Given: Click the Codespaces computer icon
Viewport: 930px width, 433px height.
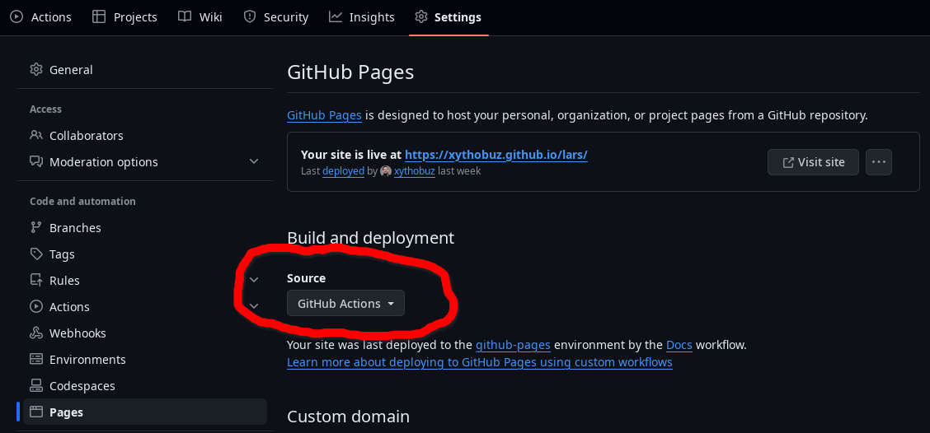Looking at the screenshot, I should click(x=36, y=385).
